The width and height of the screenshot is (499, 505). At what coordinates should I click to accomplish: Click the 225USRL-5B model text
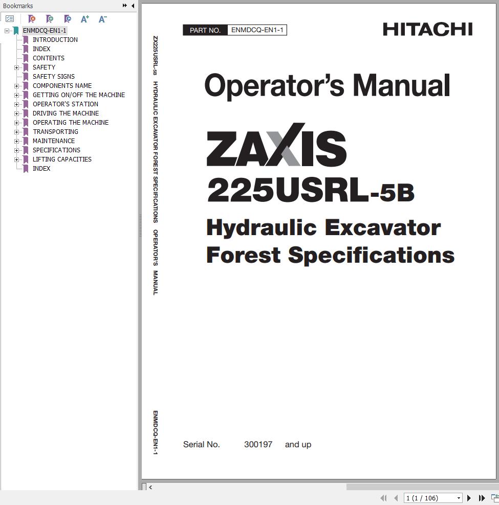[311, 190]
